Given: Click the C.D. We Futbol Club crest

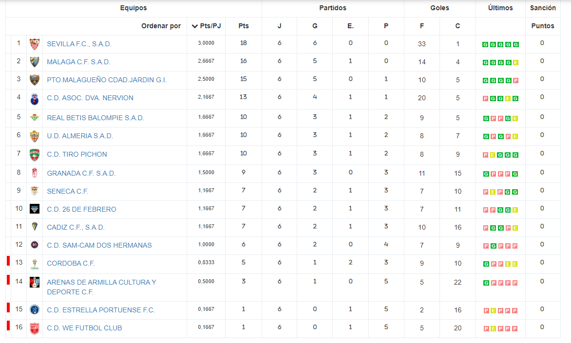Looking at the screenshot, I should [x=35, y=328].
